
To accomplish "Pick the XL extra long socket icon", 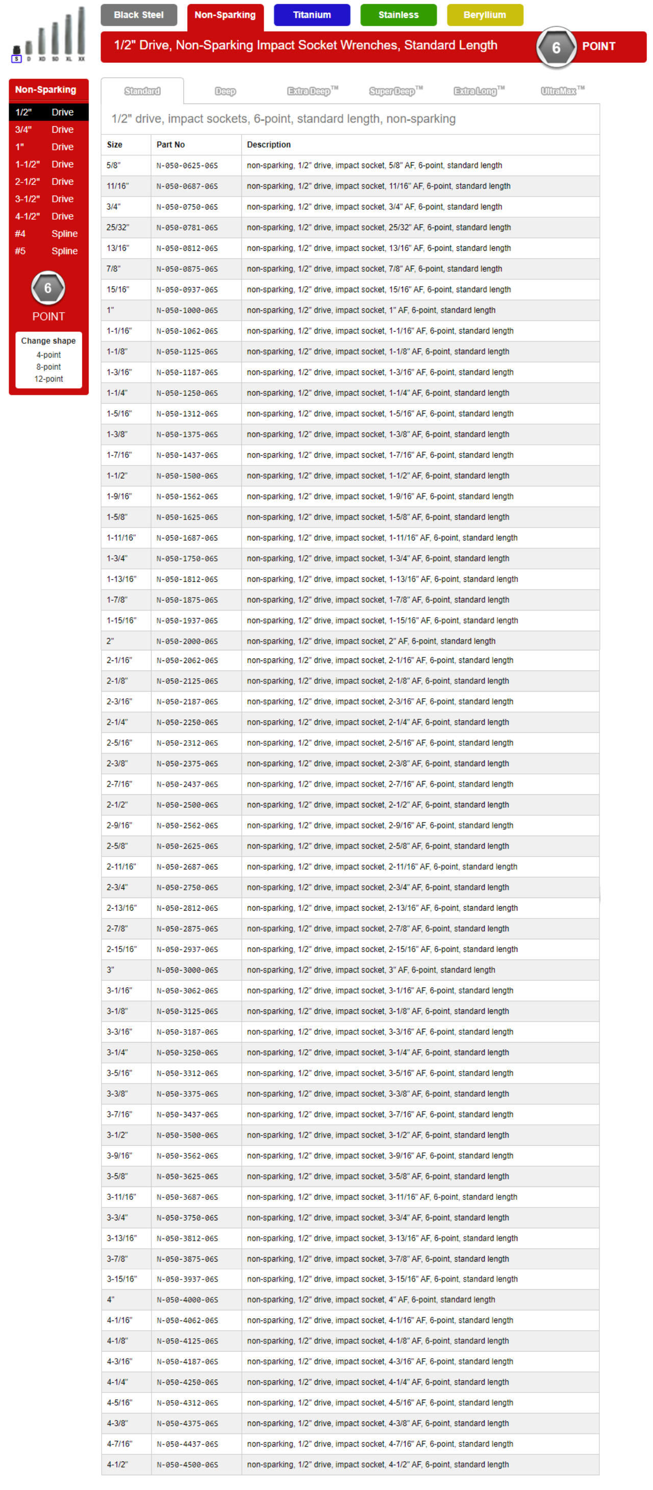I will [x=68, y=37].
